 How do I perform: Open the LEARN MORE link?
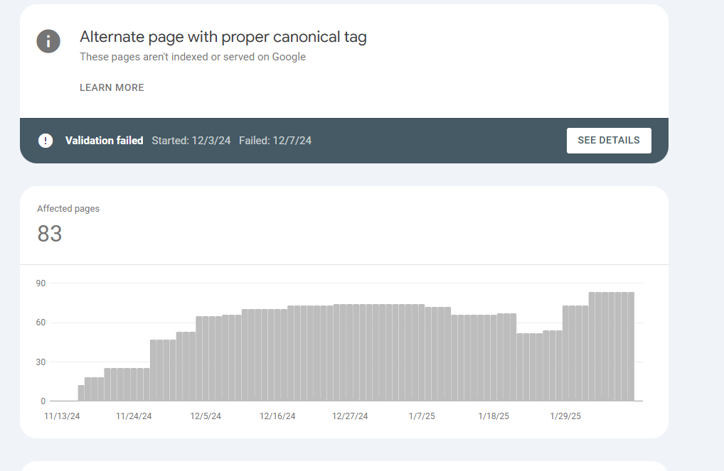(112, 87)
